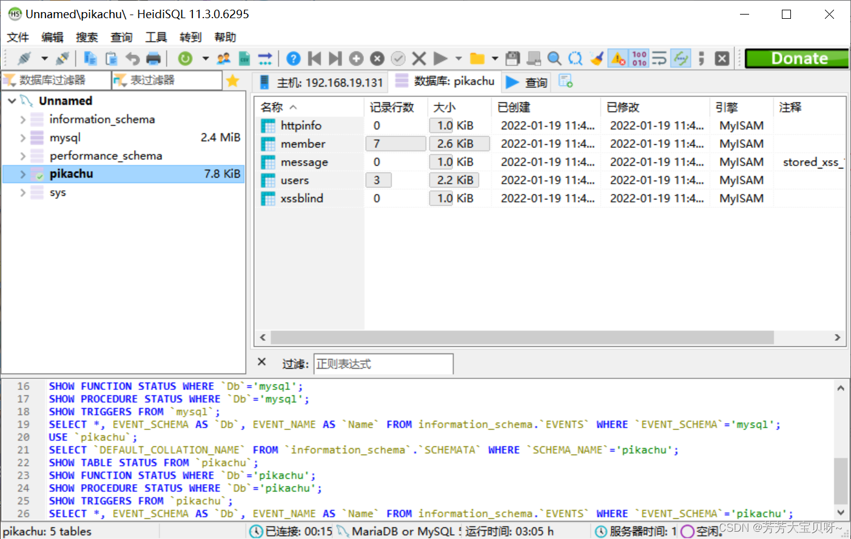Open the 编辑 menu

point(52,37)
